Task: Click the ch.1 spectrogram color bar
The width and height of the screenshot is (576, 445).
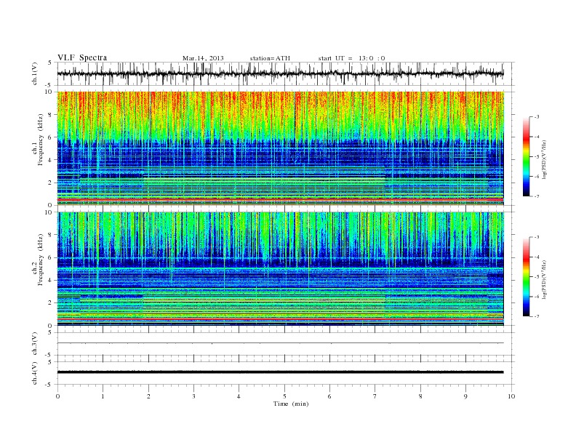Action: click(x=526, y=156)
